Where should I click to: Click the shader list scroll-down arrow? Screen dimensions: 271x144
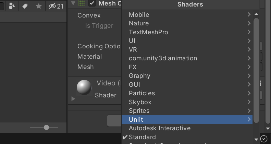pos(256,139)
